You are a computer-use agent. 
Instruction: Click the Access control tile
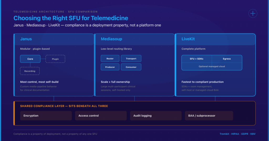click(x=101, y=116)
